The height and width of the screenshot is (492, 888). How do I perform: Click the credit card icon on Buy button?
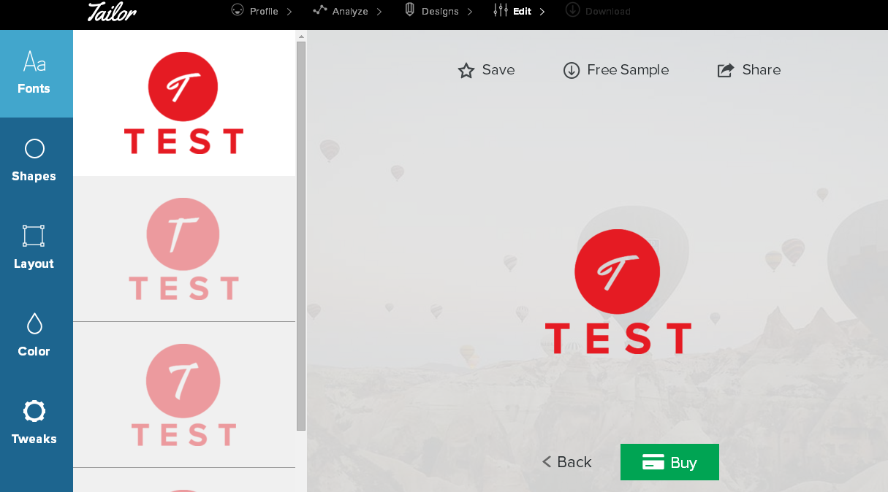click(x=653, y=462)
